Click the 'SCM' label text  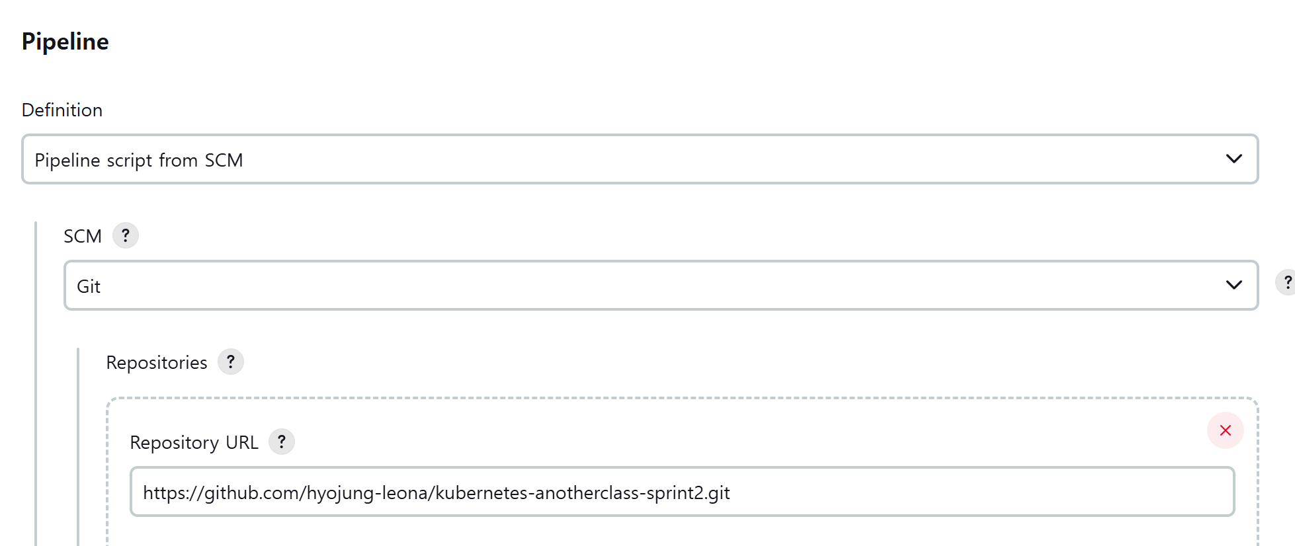[x=83, y=236]
